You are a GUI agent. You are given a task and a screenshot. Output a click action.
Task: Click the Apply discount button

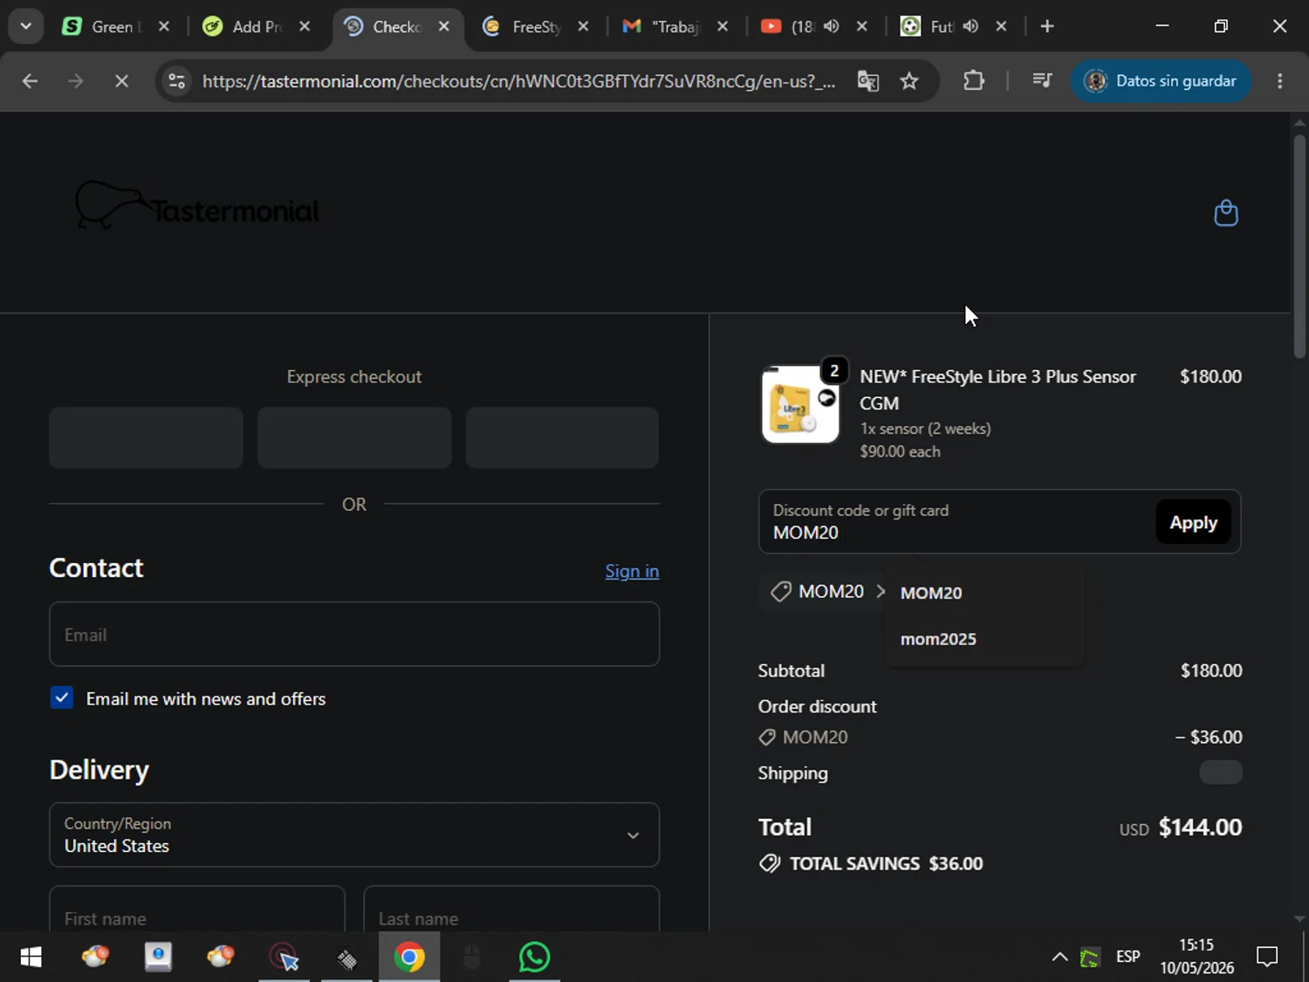[1193, 522]
